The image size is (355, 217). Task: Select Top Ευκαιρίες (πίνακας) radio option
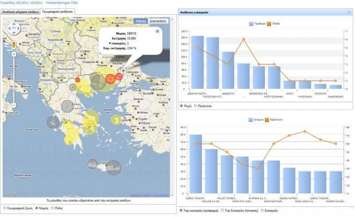click(222, 210)
